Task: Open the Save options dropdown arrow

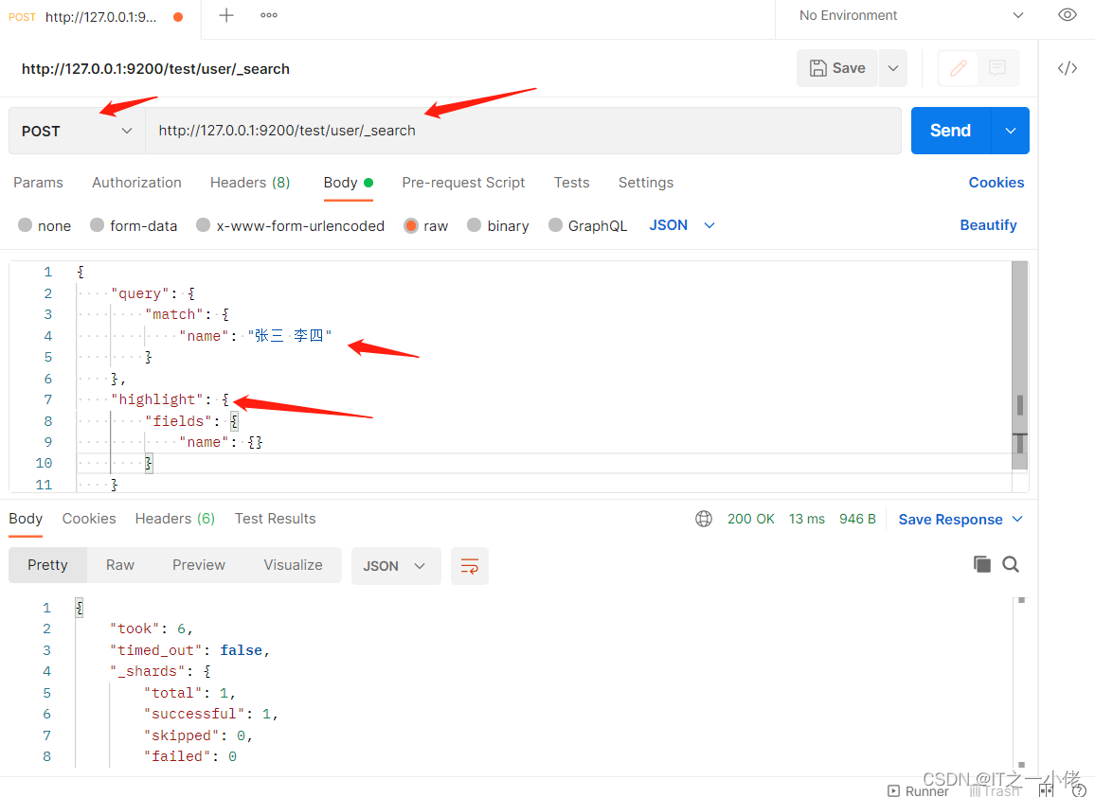Action: pyautogui.click(x=893, y=68)
